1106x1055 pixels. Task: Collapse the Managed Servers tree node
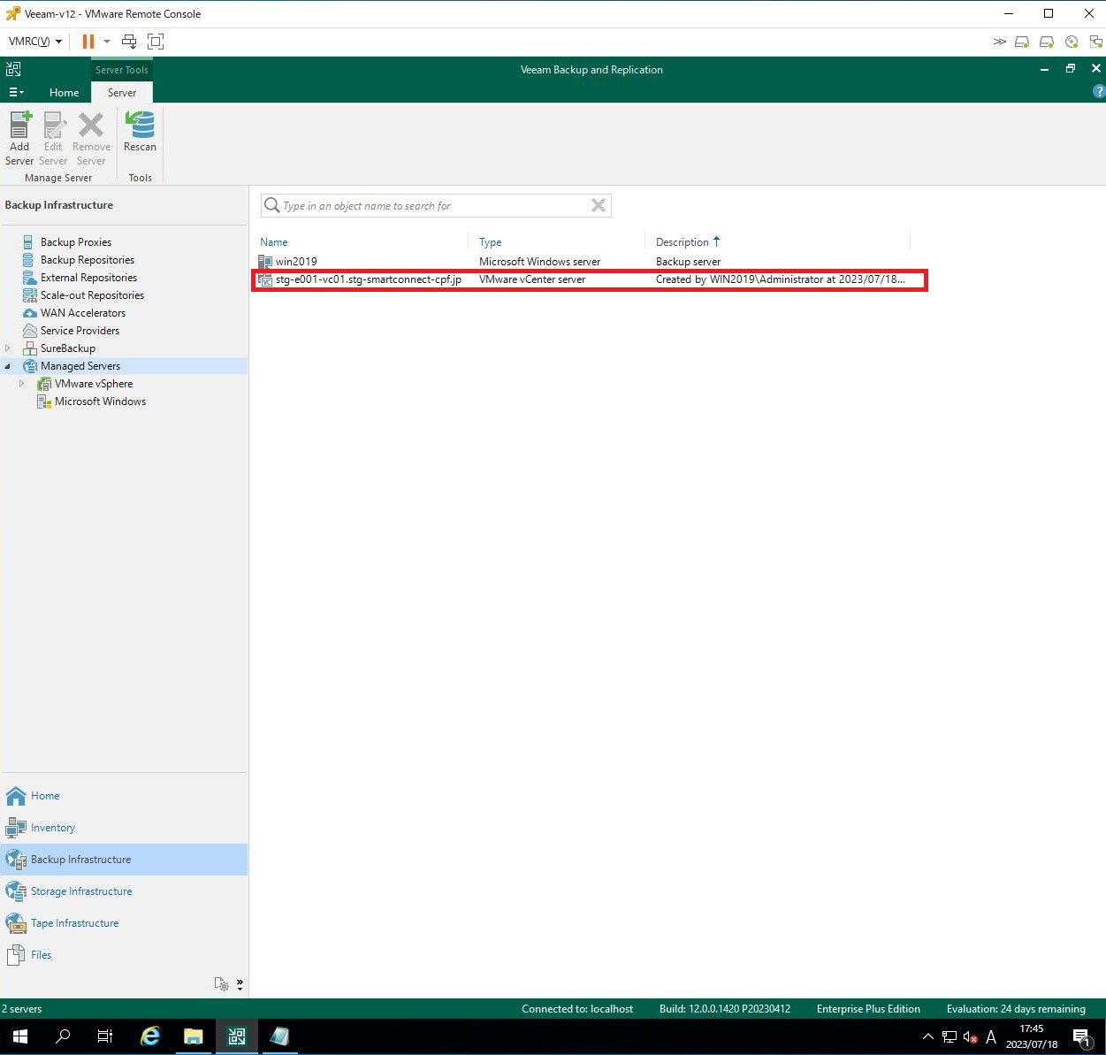8,366
